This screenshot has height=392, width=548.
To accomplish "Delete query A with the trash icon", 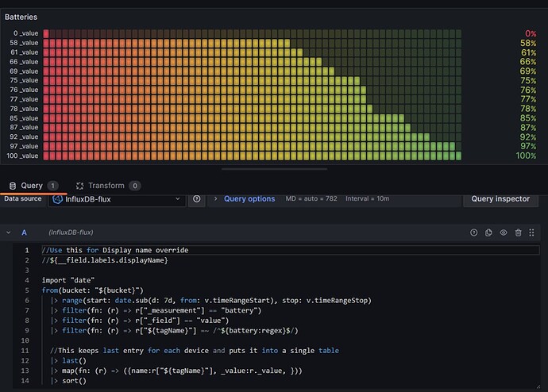I will (x=518, y=233).
